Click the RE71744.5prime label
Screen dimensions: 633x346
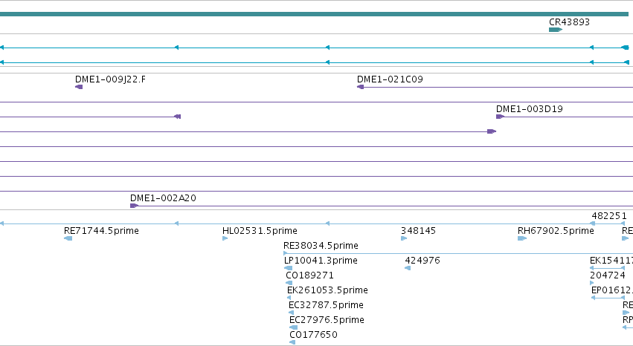pyautogui.click(x=101, y=231)
